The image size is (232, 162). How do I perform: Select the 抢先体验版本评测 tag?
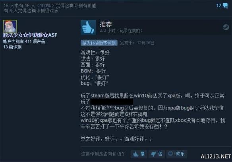pos(99,43)
